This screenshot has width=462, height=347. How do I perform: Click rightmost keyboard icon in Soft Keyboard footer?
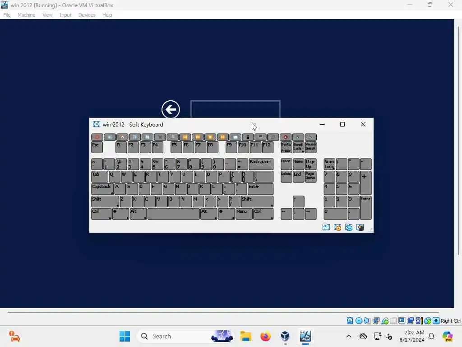coord(360,227)
